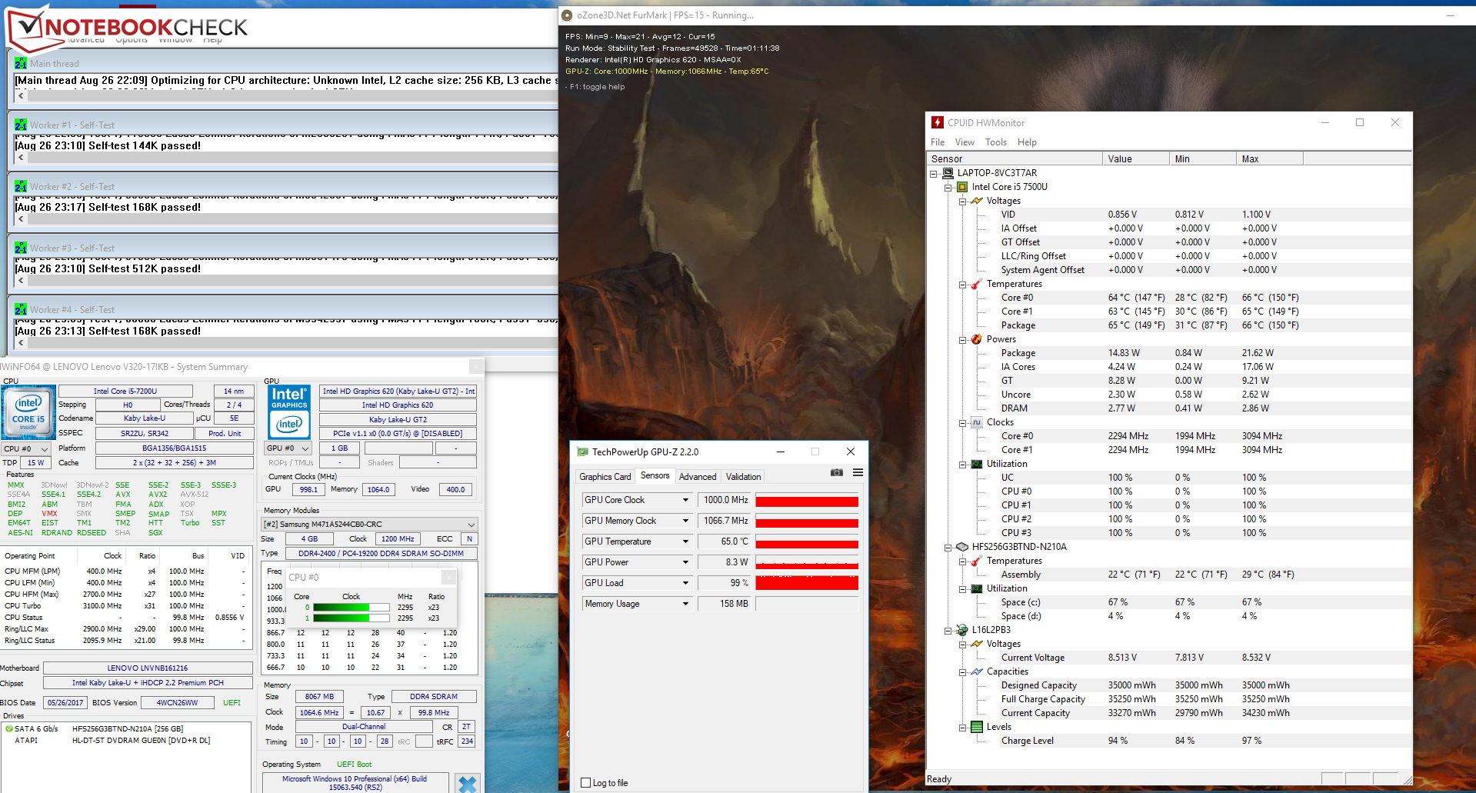Collapse the Clocks node in HWMonitor
1476x793 pixels.
pos(962,423)
